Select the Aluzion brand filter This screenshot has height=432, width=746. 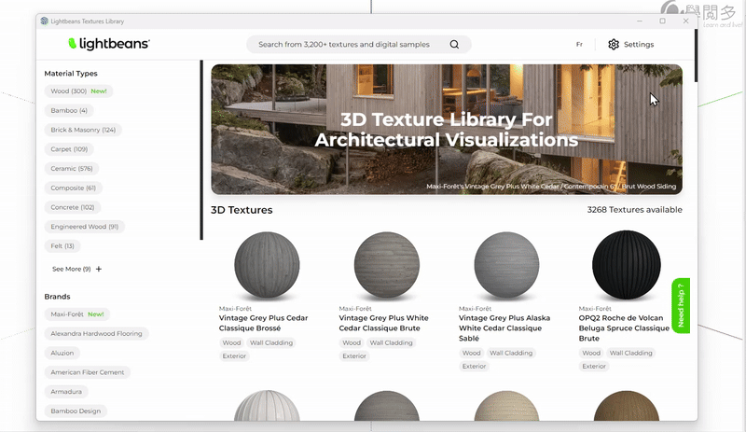tap(62, 353)
